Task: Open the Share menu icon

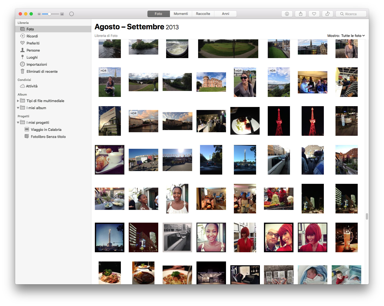Action: (x=301, y=14)
